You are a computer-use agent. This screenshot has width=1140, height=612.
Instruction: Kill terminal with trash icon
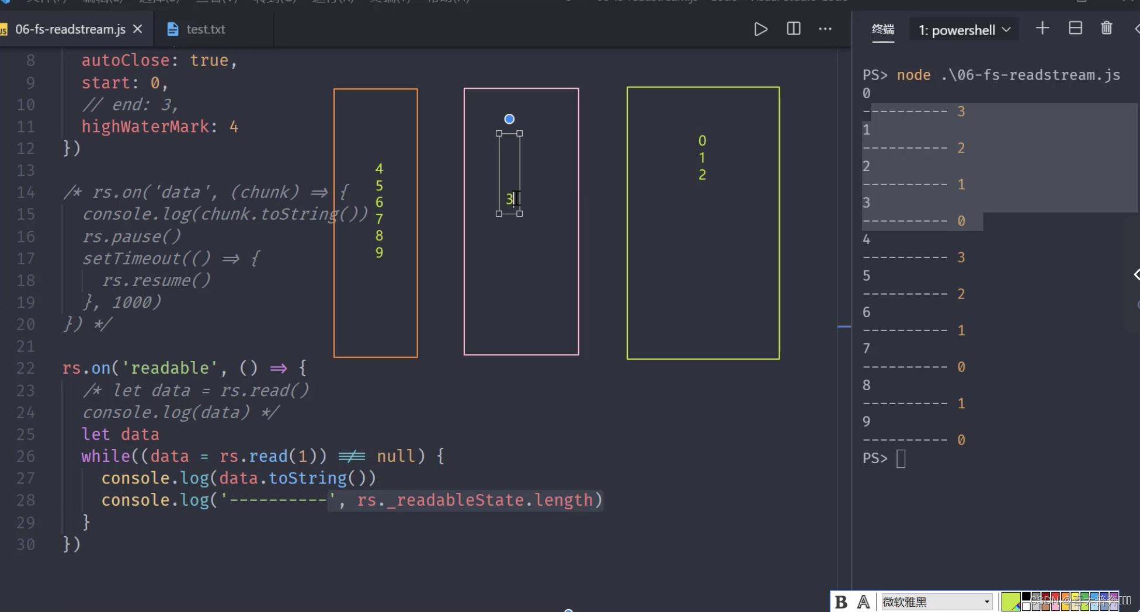point(1107,28)
